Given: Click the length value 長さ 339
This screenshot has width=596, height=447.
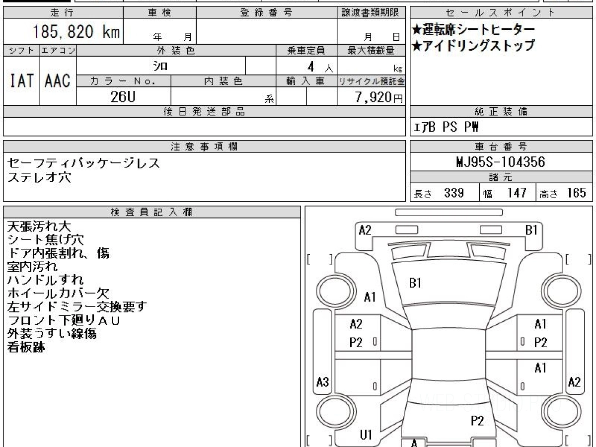Looking at the screenshot, I should point(439,193).
